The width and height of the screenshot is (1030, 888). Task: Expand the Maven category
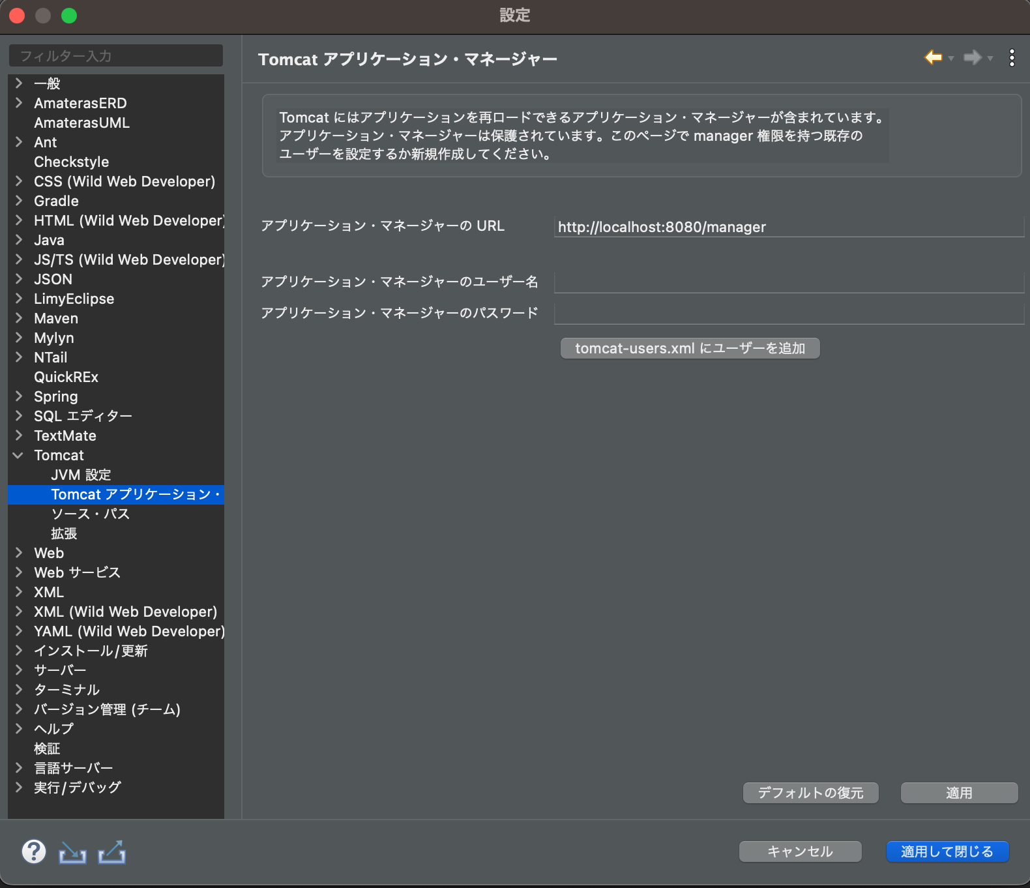coord(19,318)
